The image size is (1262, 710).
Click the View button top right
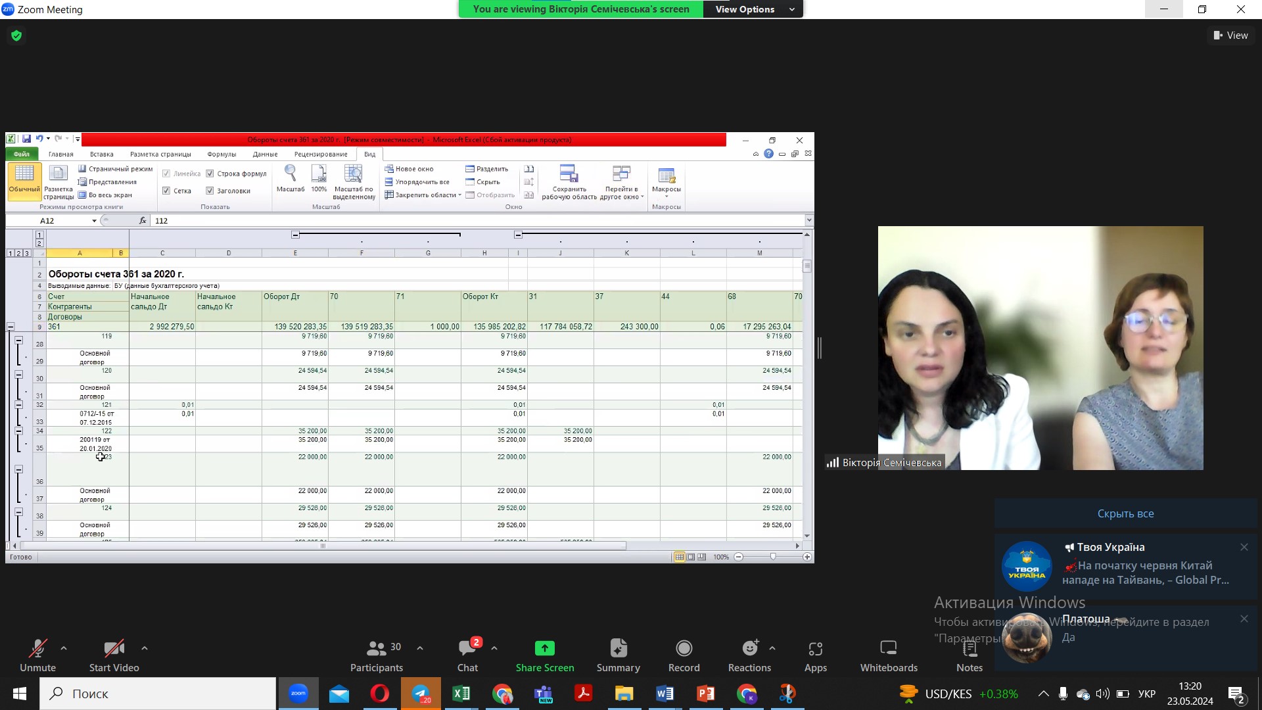click(1231, 35)
